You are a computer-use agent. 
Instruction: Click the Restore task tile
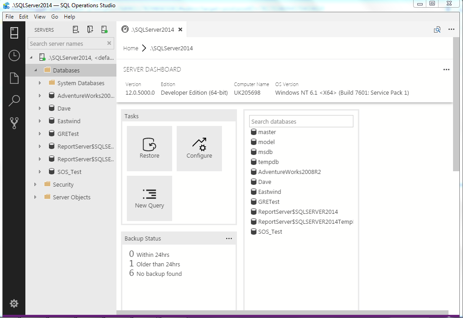(x=150, y=149)
